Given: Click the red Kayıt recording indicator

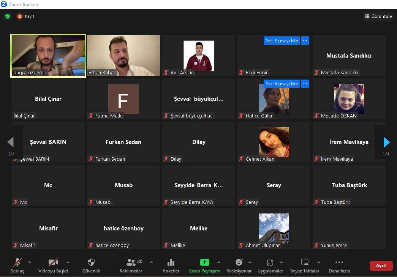Looking at the screenshot, I should (x=20, y=16).
